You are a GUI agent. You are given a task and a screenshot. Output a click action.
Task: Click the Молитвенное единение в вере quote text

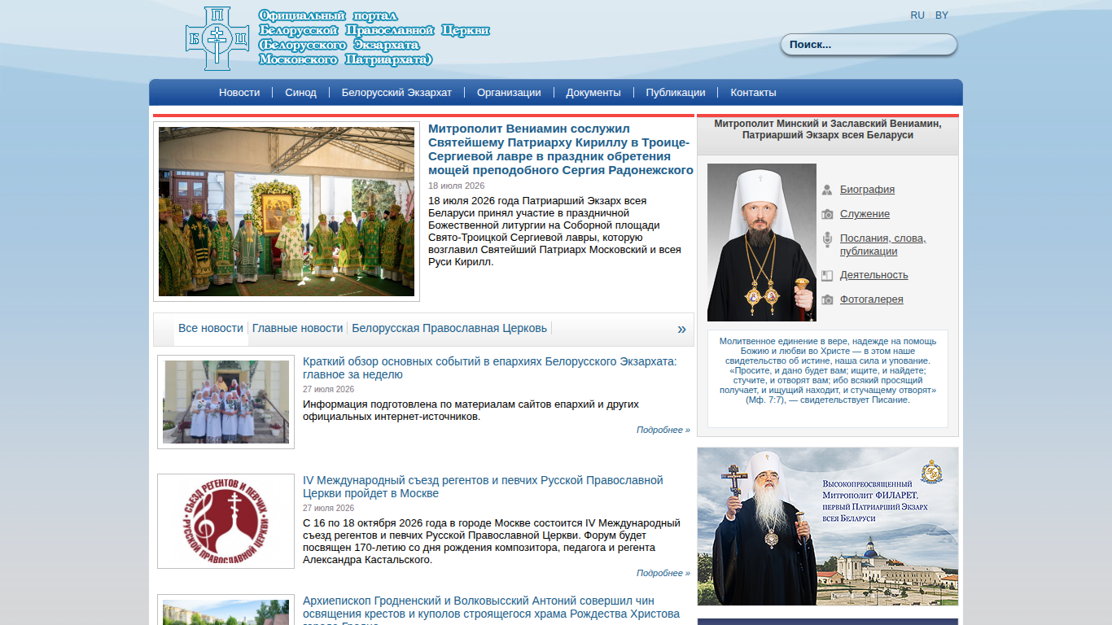[x=828, y=370]
